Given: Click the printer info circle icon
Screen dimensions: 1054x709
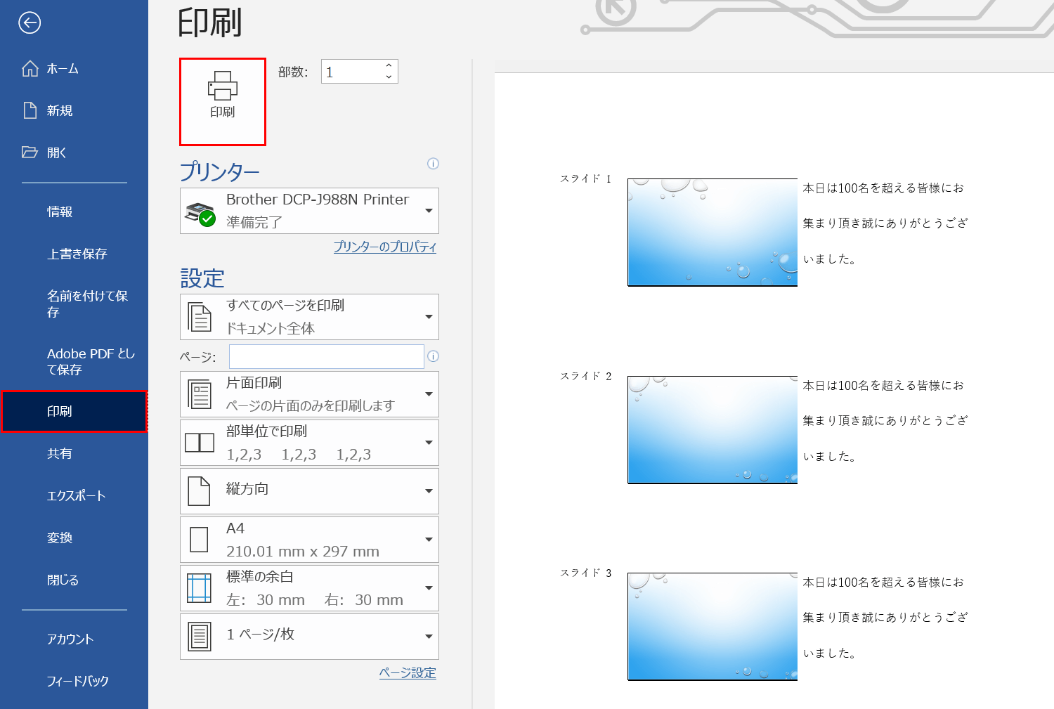Looking at the screenshot, I should 434,164.
